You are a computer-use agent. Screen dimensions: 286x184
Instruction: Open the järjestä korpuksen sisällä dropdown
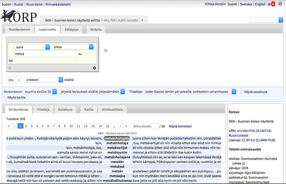coord(92,91)
